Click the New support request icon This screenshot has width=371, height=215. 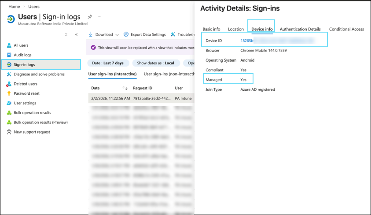(x=9, y=132)
